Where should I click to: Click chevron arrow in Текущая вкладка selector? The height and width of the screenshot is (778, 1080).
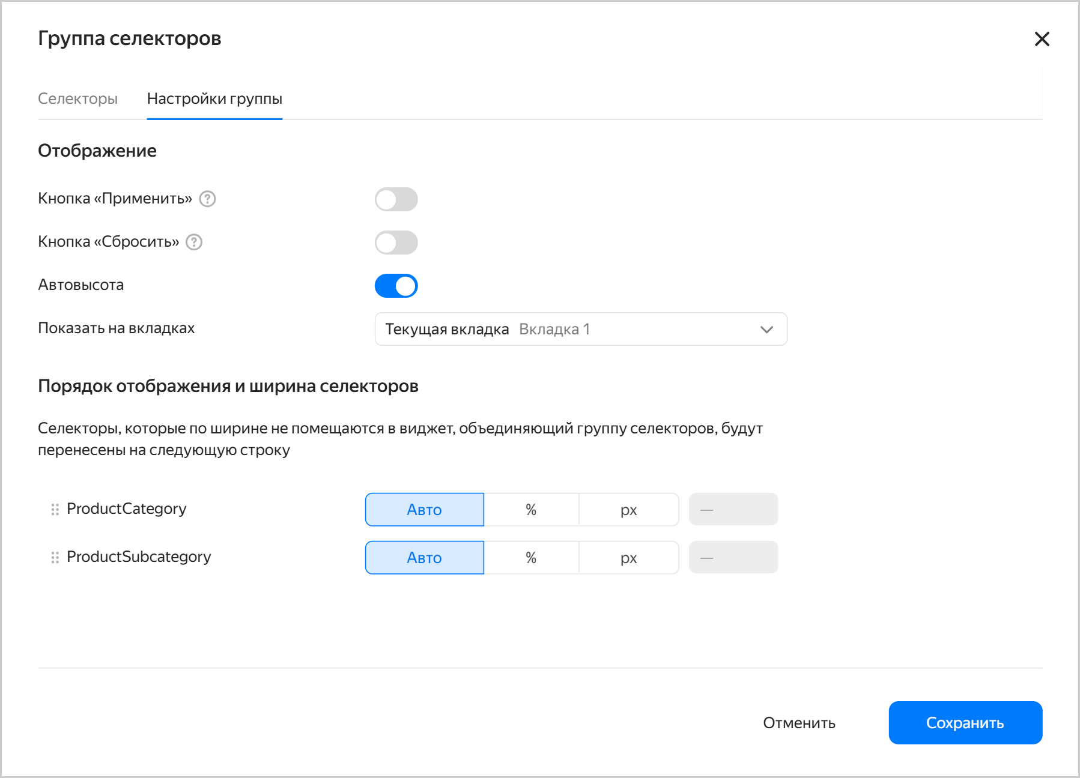[766, 330]
